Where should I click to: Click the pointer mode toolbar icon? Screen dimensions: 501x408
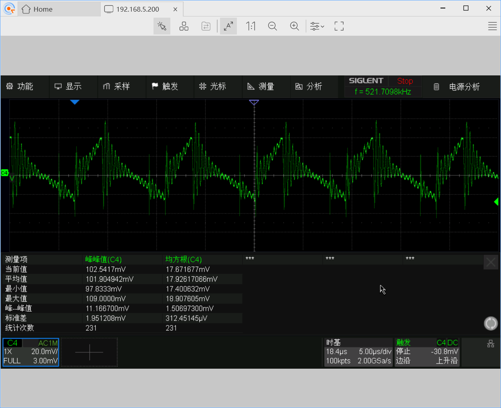[x=162, y=26]
